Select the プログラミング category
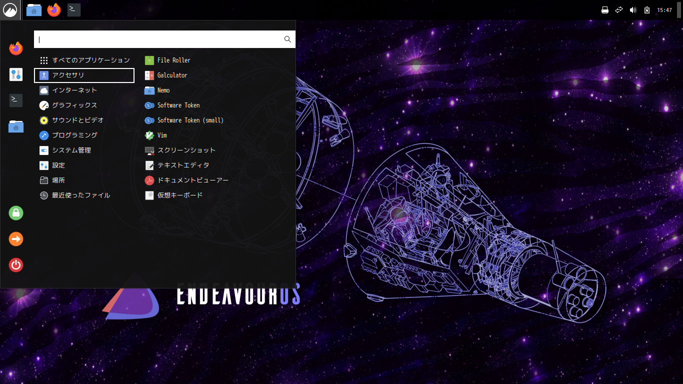Viewport: 683px width, 384px height. (x=84, y=135)
